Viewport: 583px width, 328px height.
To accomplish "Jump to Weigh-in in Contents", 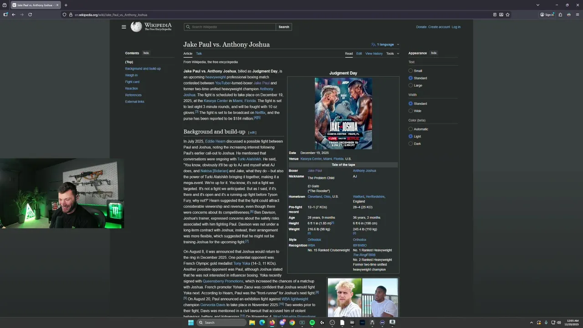I will click(x=131, y=75).
